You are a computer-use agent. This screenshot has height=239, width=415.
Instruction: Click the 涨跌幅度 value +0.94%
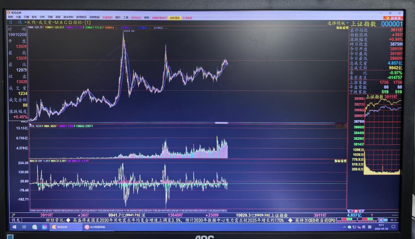pyautogui.click(x=396, y=40)
